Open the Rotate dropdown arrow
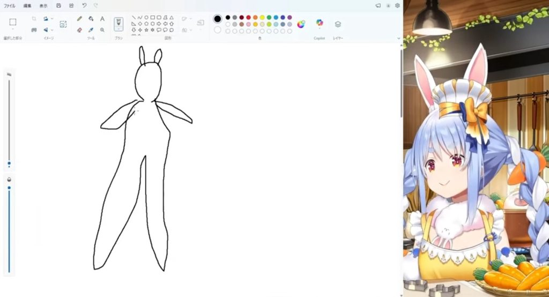This screenshot has width=549, height=297. pos(52,19)
